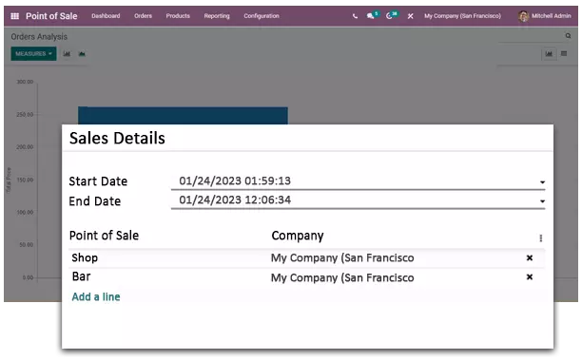Click the X icon in top navbar

tap(410, 16)
